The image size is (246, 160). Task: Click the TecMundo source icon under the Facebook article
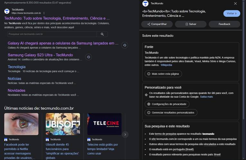pos(6,140)
